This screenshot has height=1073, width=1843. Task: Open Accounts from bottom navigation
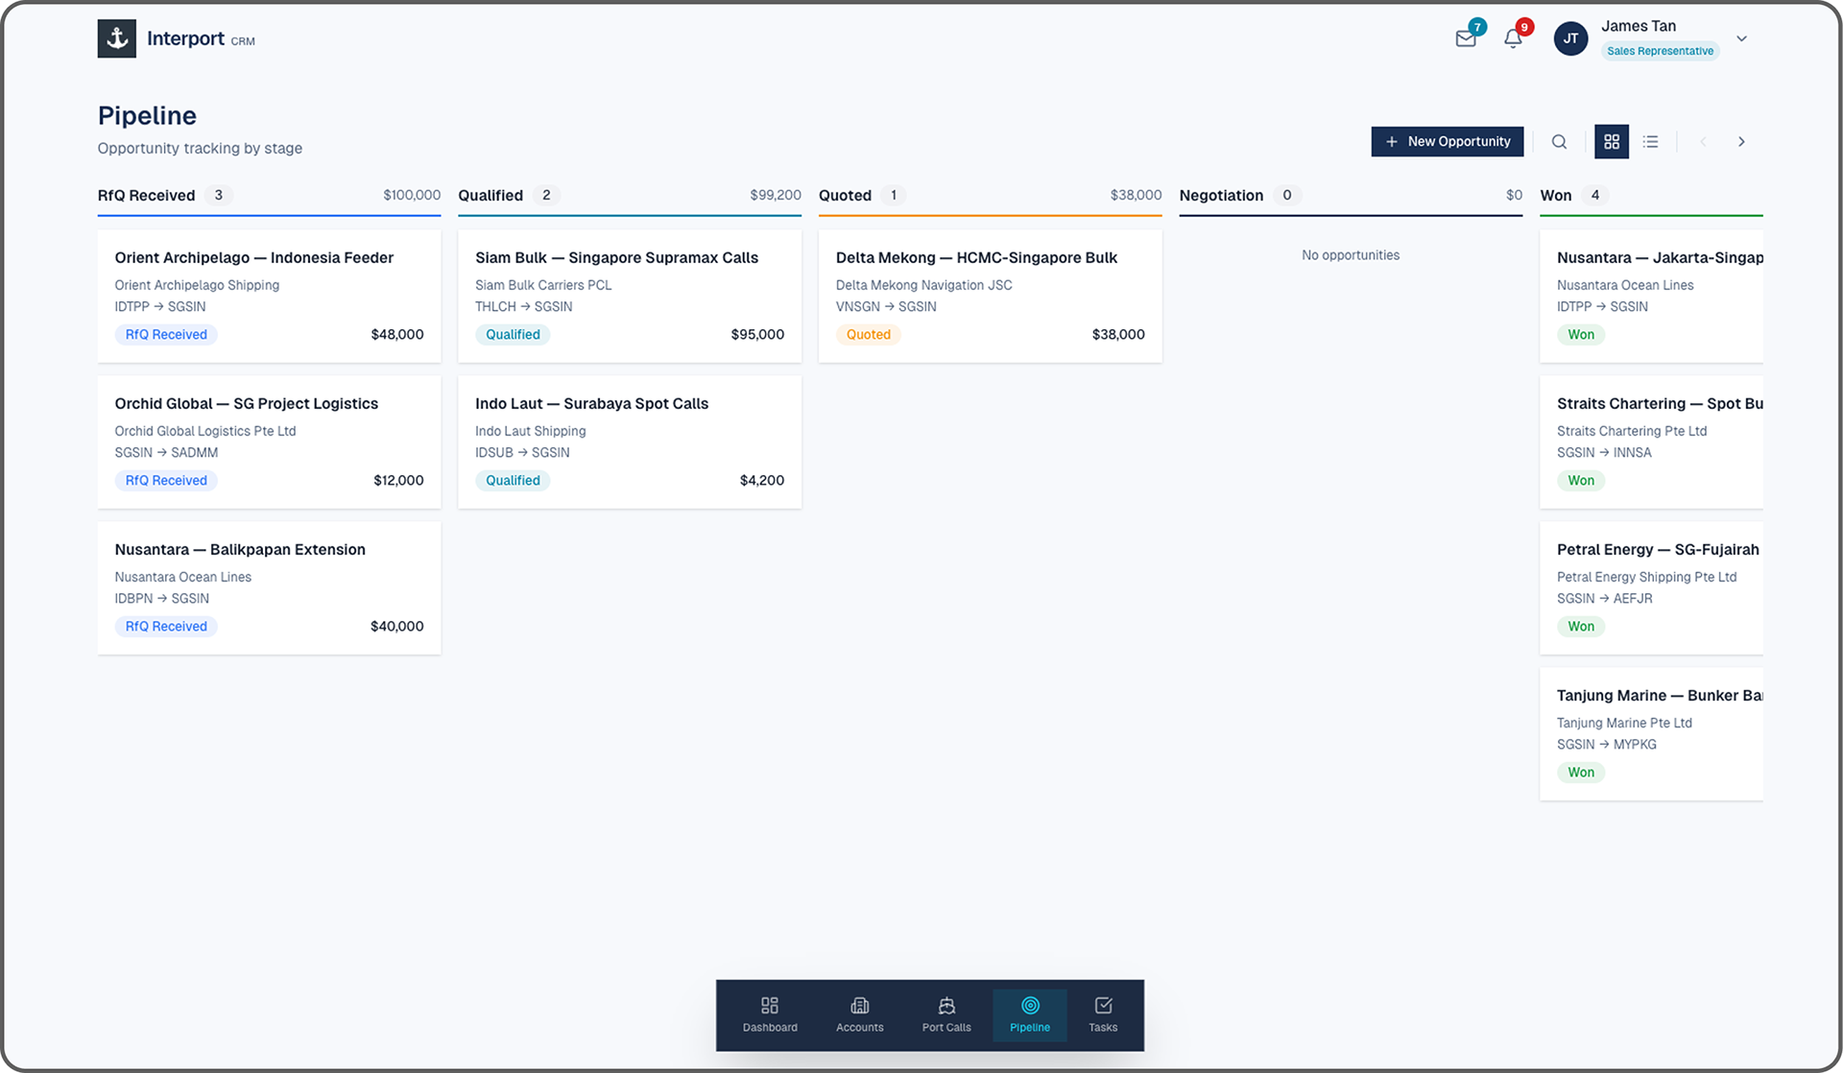[x=859, y=1014]
